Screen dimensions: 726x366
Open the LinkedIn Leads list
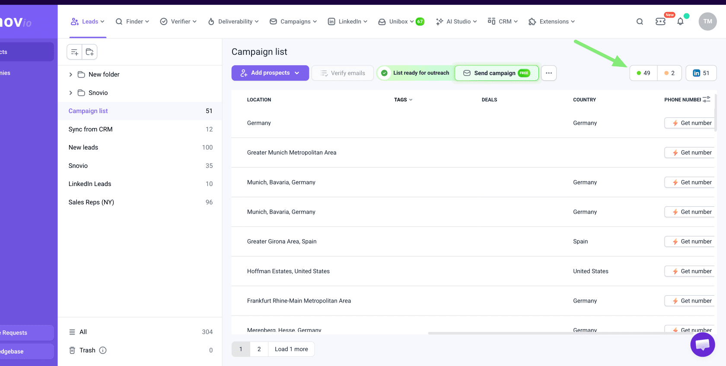tap(140, 184)
